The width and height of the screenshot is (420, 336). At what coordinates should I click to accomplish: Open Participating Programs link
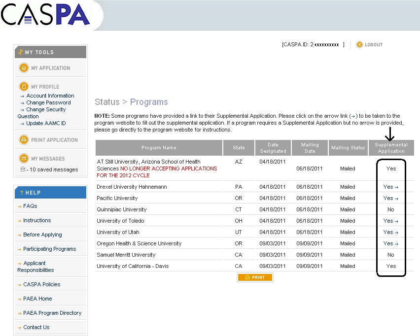click(x=50, y=249)
